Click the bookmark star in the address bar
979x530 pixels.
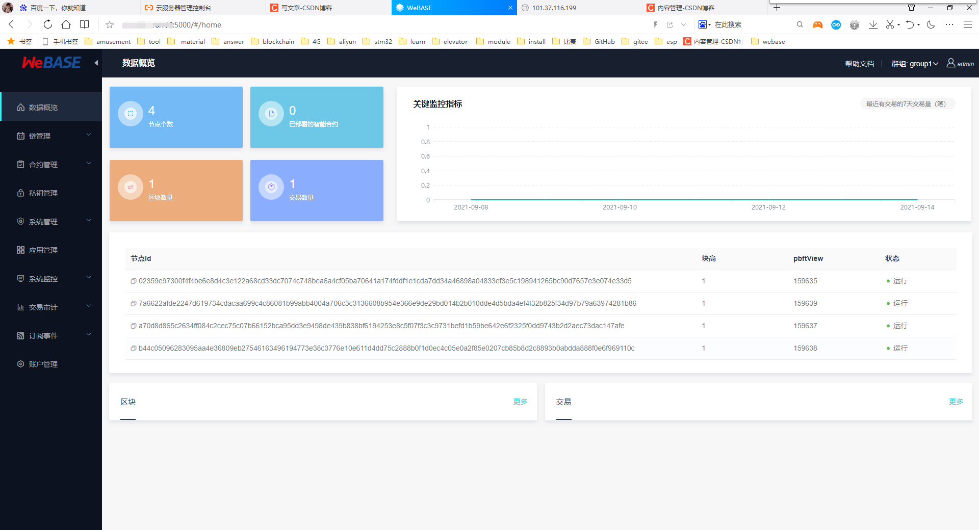point(109,24)
